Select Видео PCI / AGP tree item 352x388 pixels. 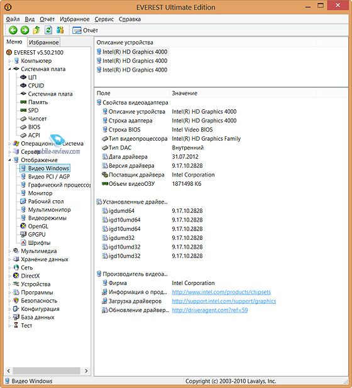click(45, 176)
